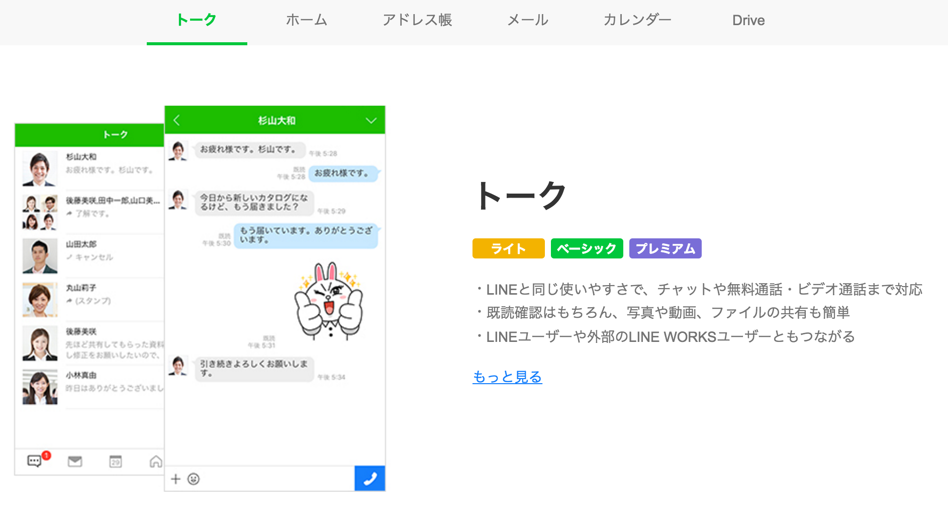This screenshot has width=948, height=530.
Task: Follow the もっと見る link
Action: coord(507,377)
